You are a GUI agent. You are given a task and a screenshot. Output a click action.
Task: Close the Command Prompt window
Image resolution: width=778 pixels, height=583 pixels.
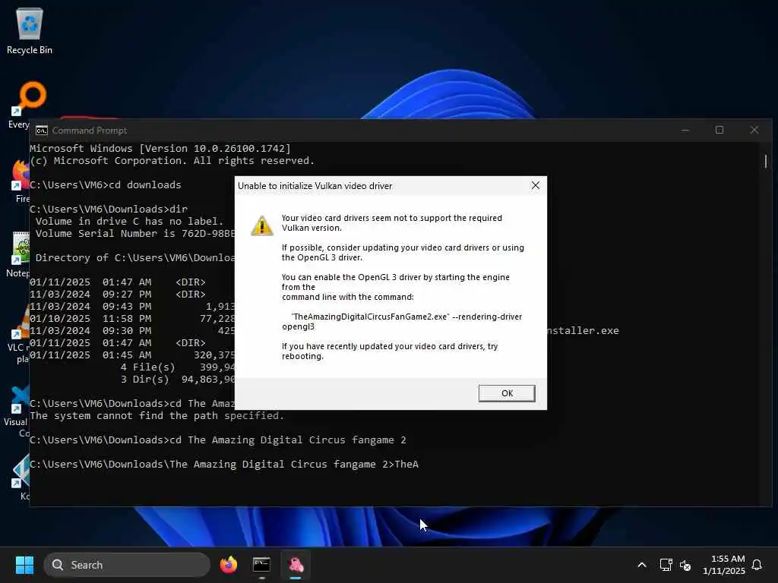[x=754, y=130]
